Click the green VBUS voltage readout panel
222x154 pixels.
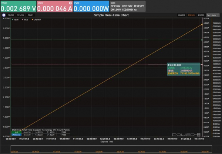18,6
